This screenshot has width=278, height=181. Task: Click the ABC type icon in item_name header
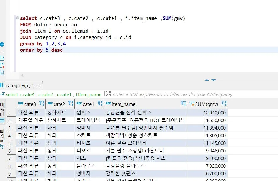108,103
